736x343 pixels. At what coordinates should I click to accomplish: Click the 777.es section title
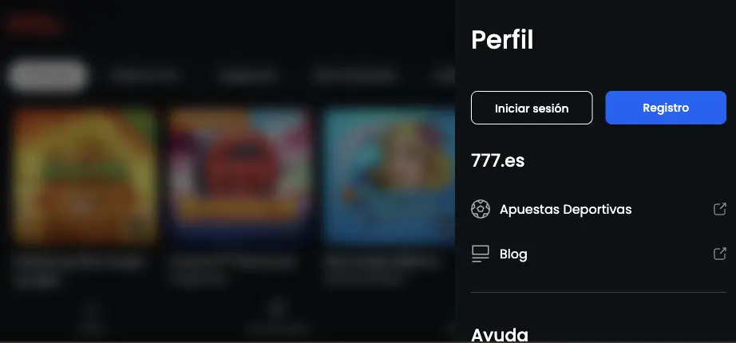pyautogui.click(x=497, y=161)
